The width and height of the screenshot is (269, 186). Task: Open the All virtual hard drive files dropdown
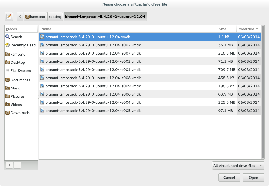point(238,166)
